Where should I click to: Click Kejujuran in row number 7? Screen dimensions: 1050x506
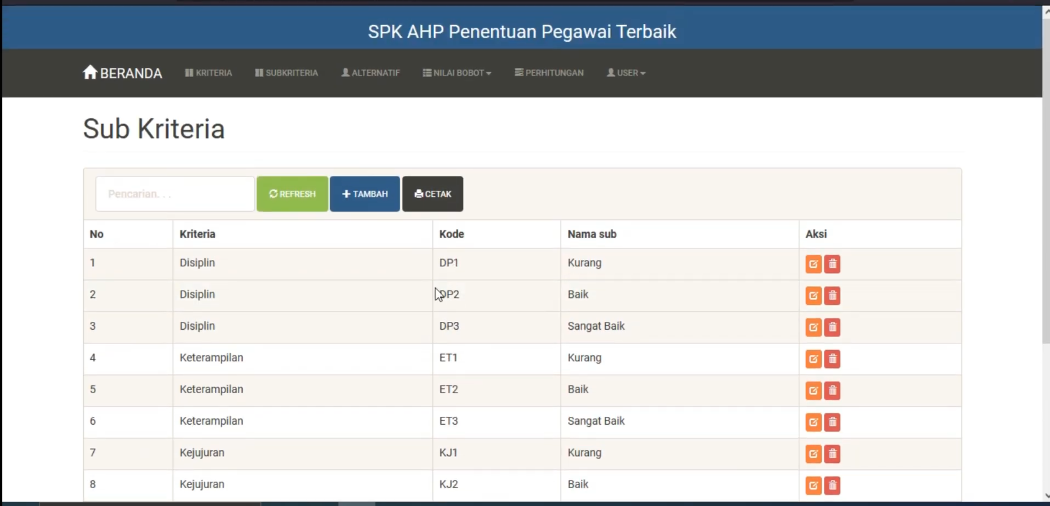coord(202,453)
